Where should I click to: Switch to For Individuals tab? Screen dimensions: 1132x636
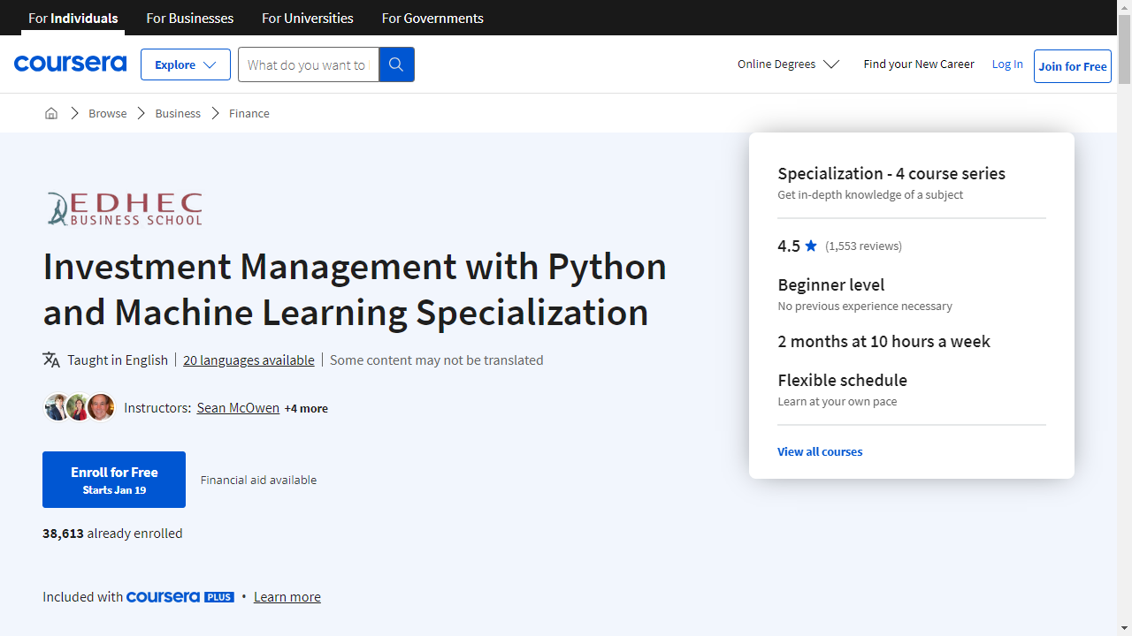point(73,18)
